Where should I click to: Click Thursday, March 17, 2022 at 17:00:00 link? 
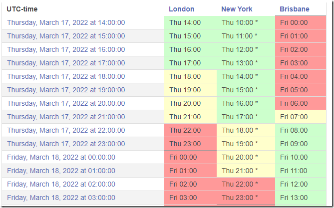tap(66, 63)
